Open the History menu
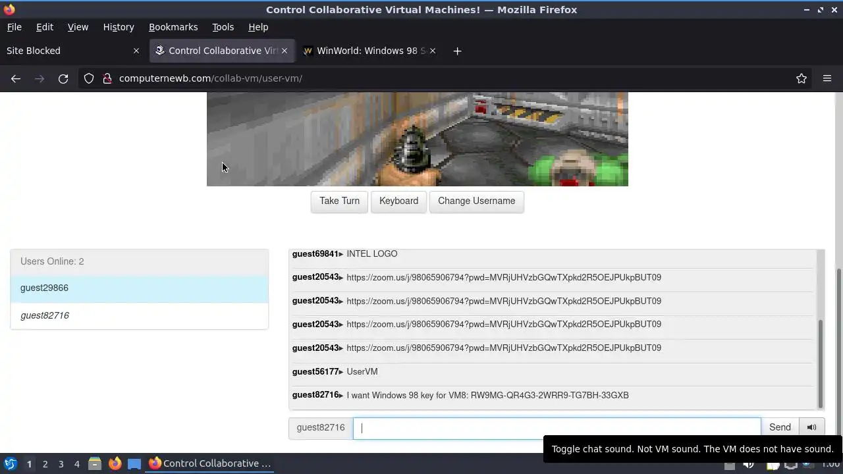Viewport: 843px width, 474px height. point(119,27)
